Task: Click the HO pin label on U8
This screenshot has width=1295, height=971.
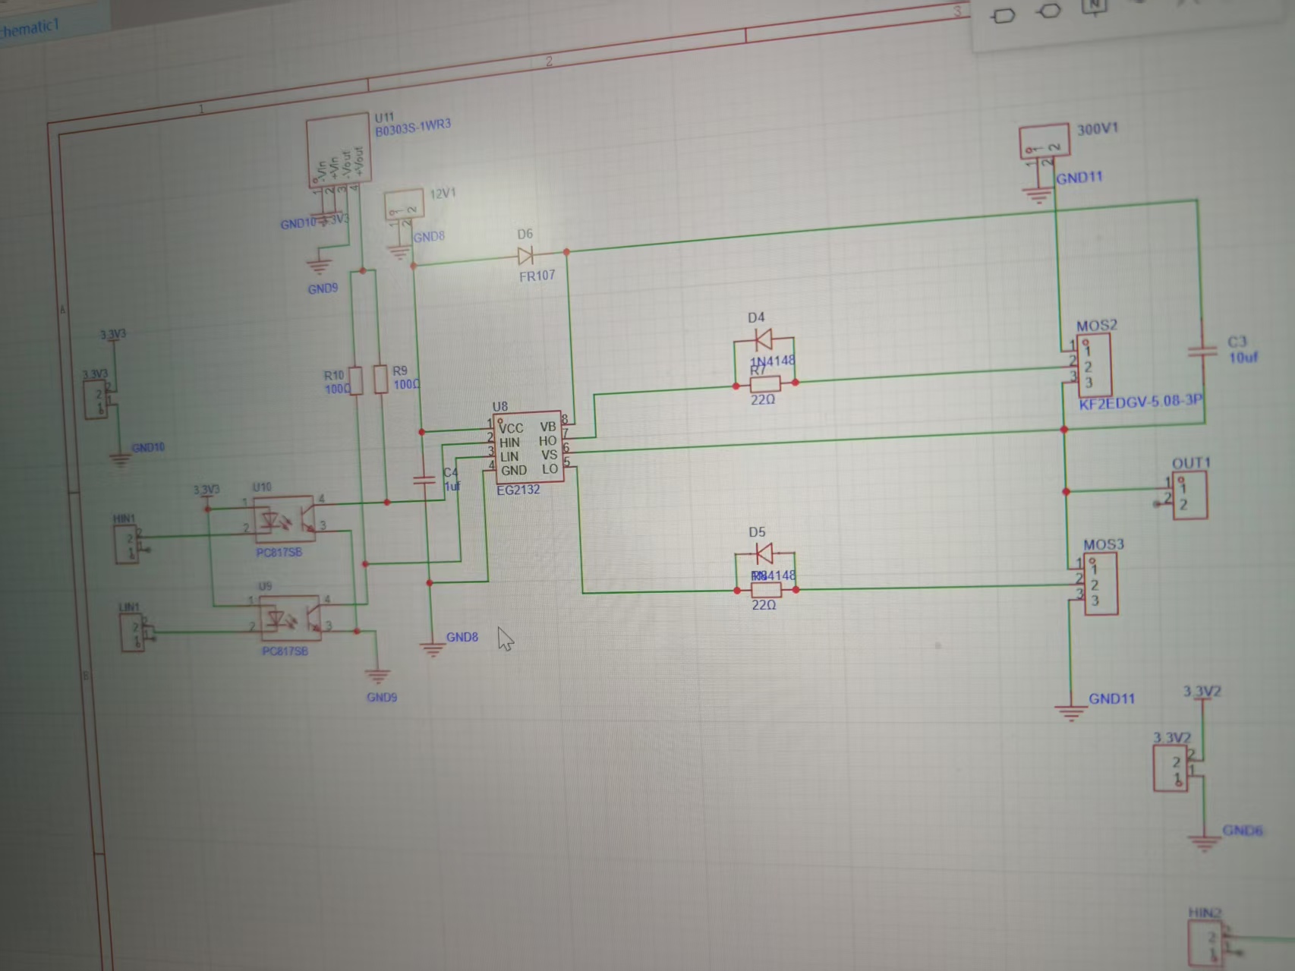Action: click(x=547, y=440)
